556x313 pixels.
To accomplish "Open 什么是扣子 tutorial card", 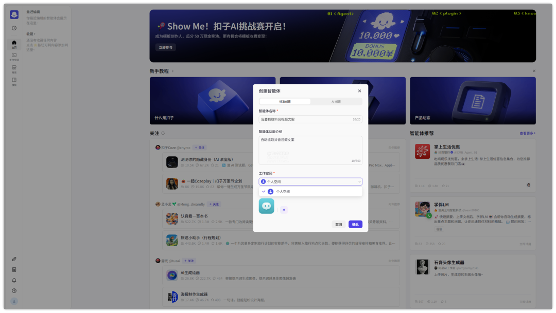I will pos(213,101).
